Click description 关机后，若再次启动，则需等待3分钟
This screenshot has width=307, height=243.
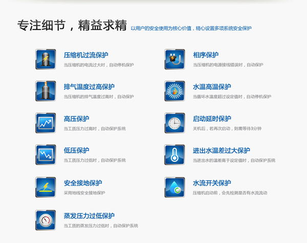tap(227, 129)
